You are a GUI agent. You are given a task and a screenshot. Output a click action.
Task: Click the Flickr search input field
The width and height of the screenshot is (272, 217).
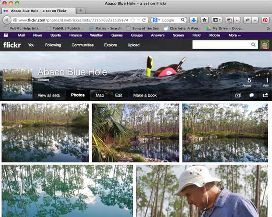(x=221, y=45)
